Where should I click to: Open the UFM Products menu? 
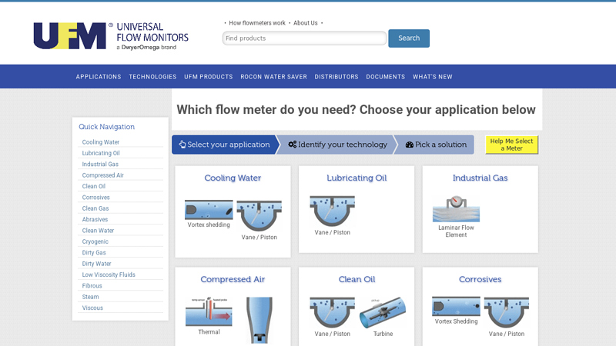[209, 77]
